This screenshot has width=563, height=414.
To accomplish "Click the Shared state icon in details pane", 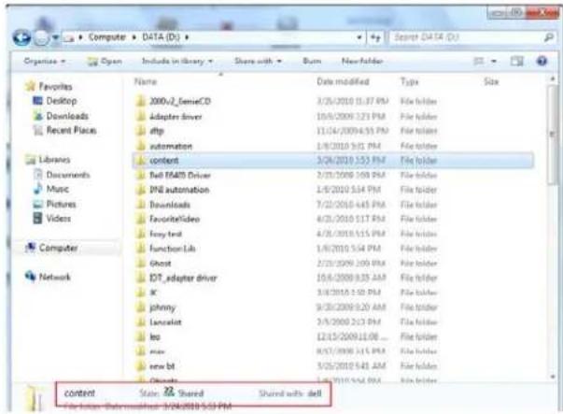I will [169, 392].
